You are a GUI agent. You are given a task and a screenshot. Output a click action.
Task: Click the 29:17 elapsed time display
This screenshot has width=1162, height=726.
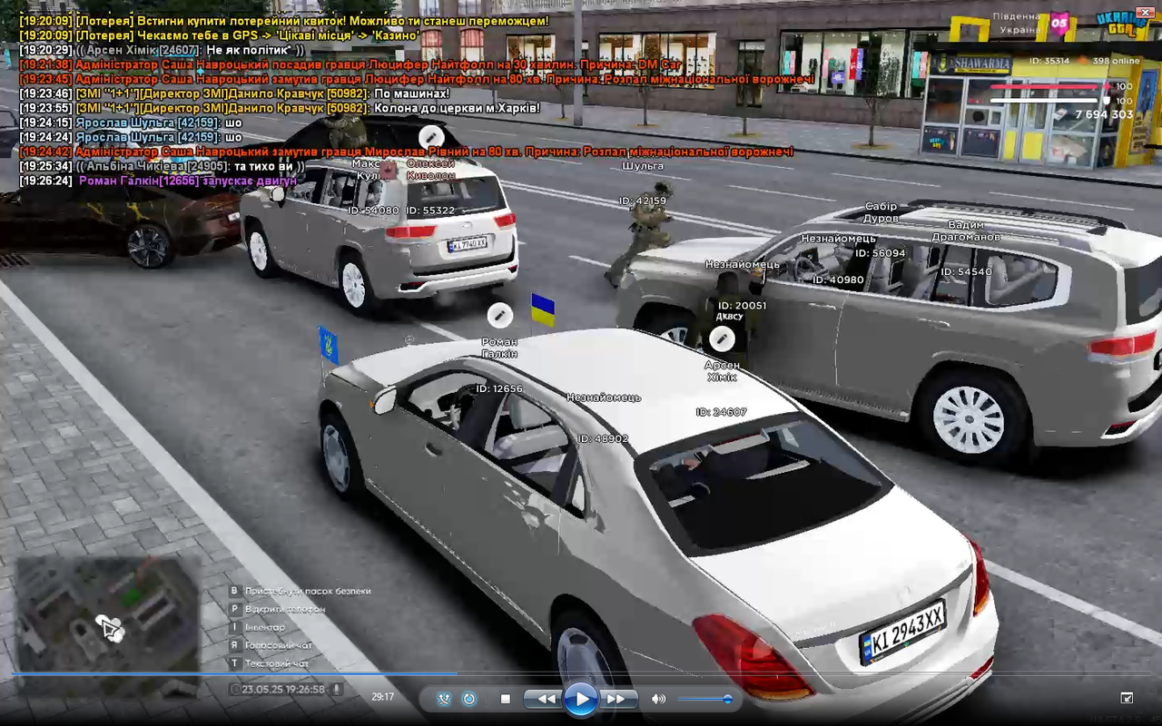tap(383, 697)
